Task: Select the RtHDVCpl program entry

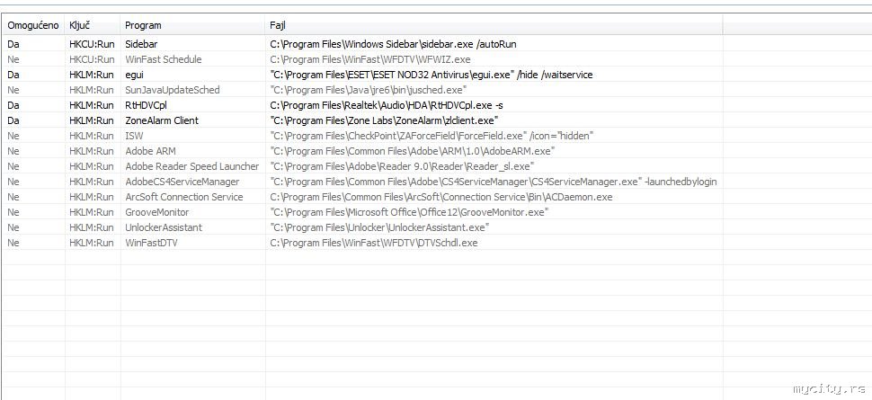Action: click(x=146, y=105)
